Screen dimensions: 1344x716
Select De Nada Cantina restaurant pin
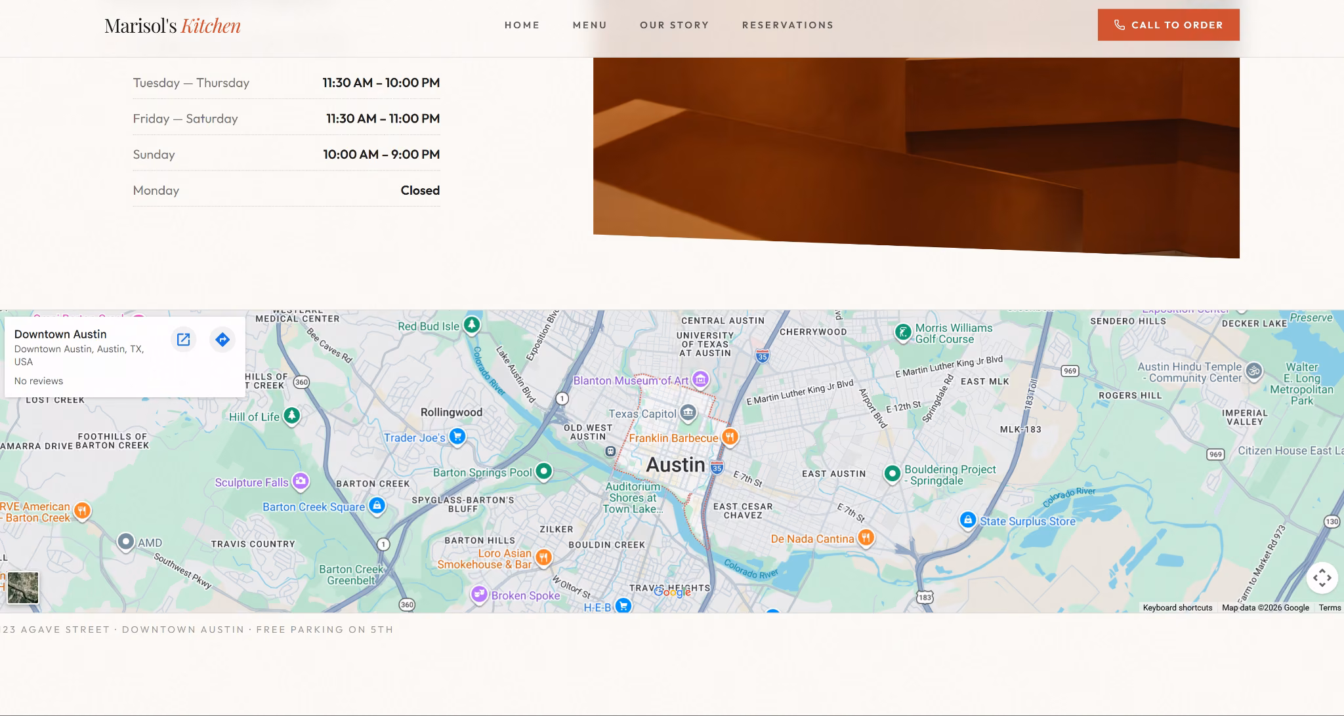[x=866, y=538]
